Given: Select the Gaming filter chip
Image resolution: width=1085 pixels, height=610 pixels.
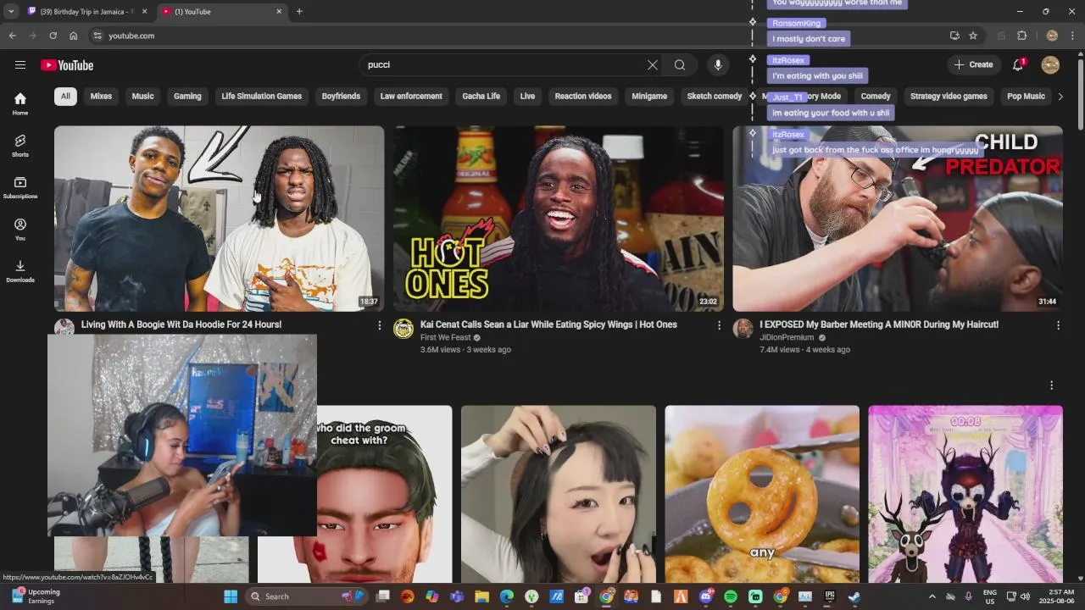Looking at the screenshot, I should (187, 97).
